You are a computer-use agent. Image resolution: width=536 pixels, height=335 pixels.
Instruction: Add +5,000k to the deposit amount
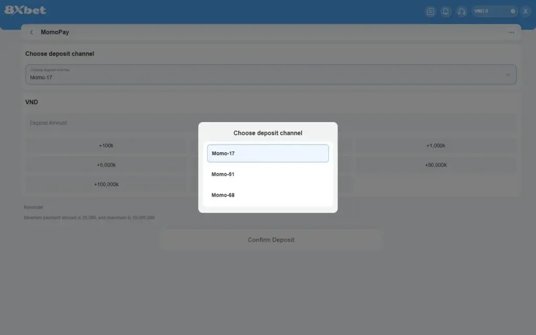pos(106,165)
